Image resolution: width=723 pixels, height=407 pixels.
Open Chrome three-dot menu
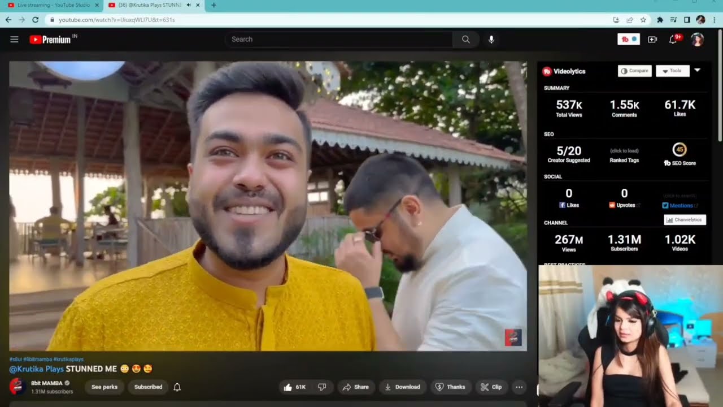point(715,20)
